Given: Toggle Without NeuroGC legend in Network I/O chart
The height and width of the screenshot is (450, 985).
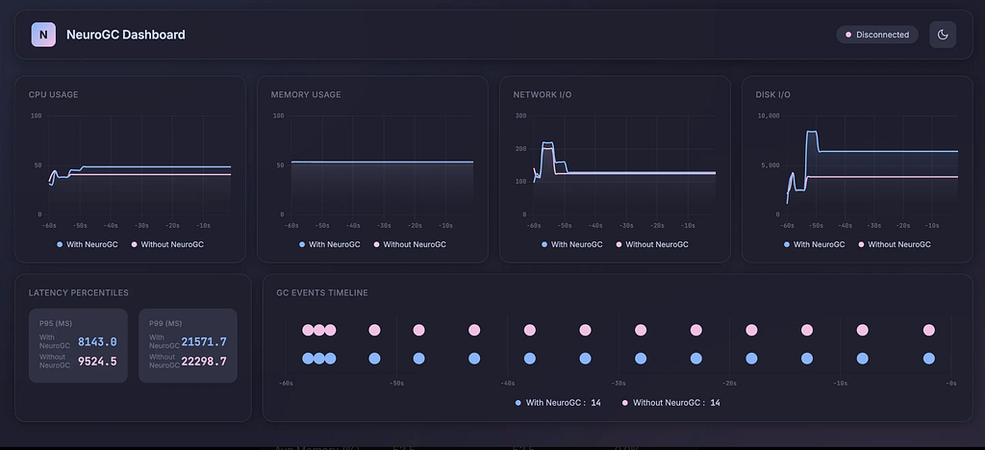Looking at the screenshot, I should (652, 244).
